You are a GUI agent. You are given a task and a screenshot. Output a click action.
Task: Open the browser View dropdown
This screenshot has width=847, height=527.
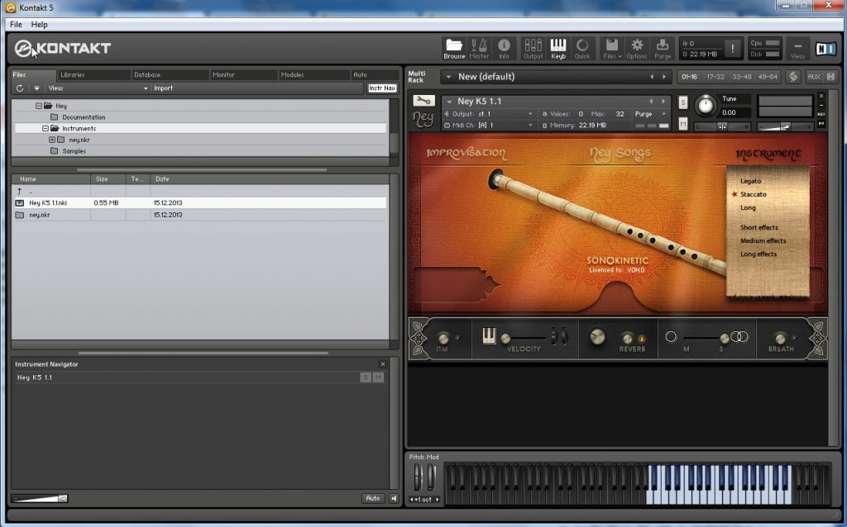pos(98,88)
